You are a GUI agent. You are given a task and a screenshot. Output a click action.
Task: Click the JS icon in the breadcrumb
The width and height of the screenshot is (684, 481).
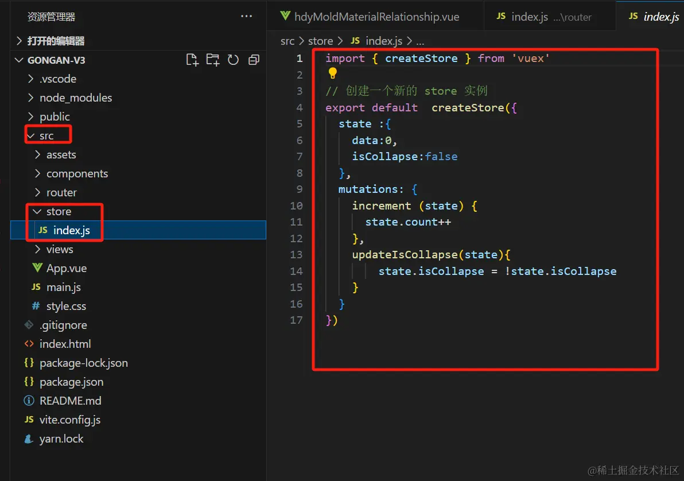(356, 41)
